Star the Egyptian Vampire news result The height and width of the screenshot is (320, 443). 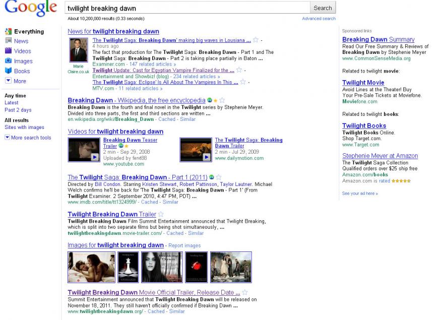[239, 70]
